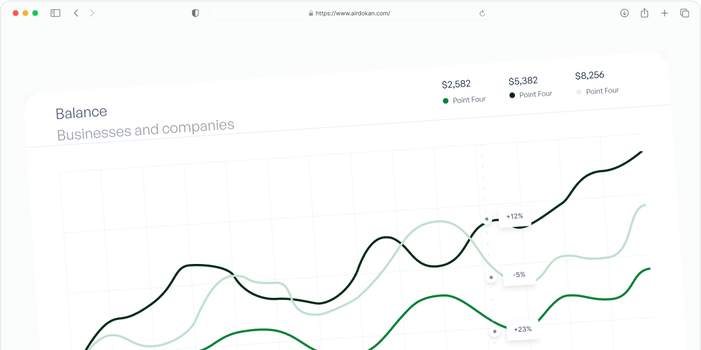Open the downloads icon in toolbar

click(624, 13)
